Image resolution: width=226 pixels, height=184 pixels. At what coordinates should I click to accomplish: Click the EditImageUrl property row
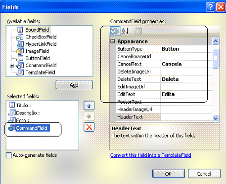[x=164, y=87]
